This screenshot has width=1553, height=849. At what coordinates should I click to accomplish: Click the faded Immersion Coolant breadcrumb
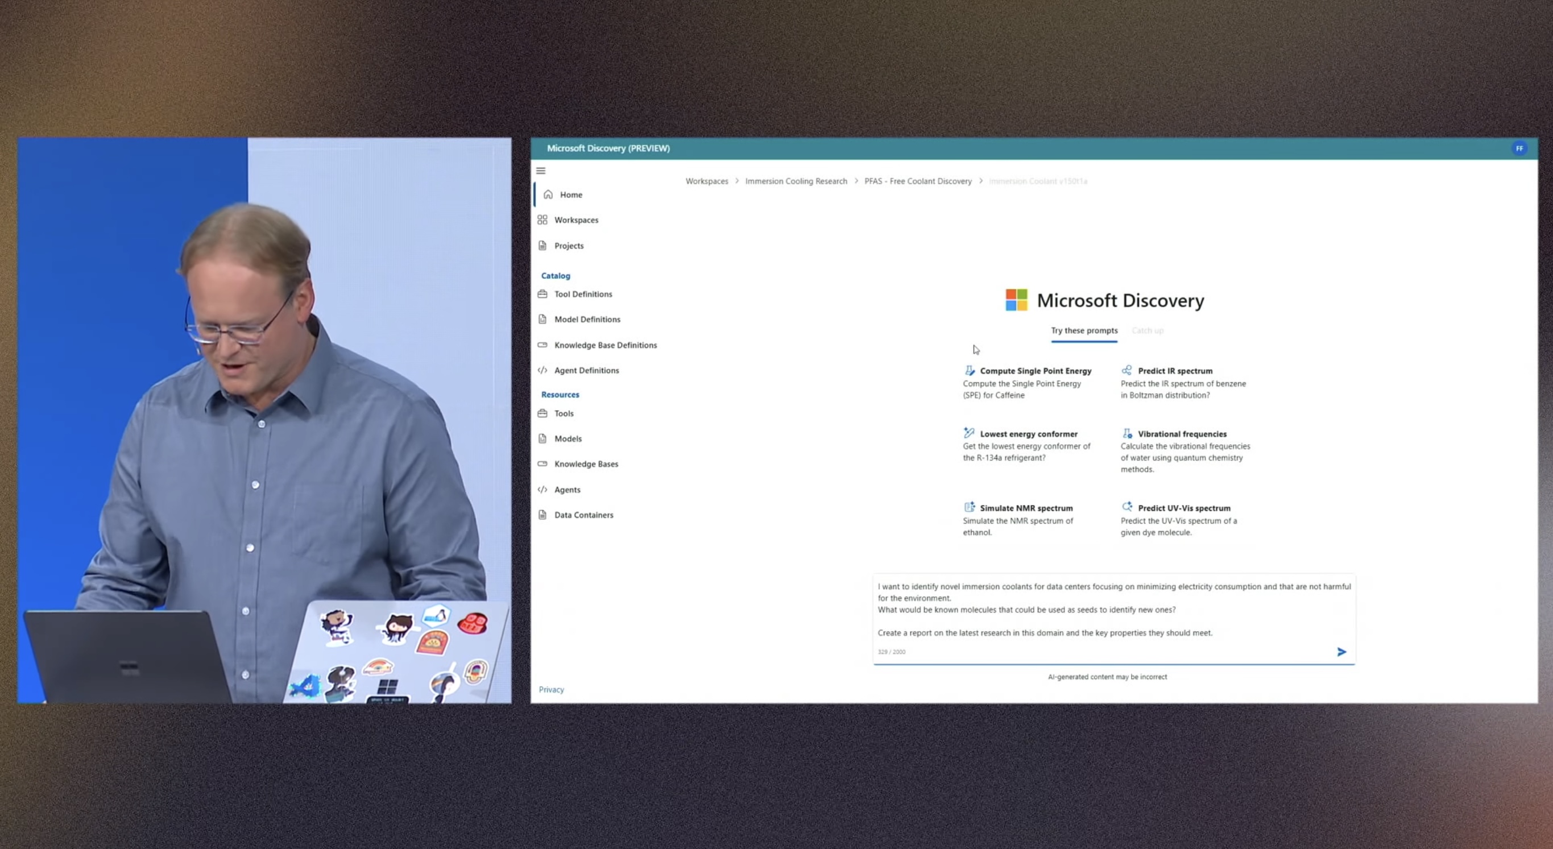click(x=1038, y=181)
